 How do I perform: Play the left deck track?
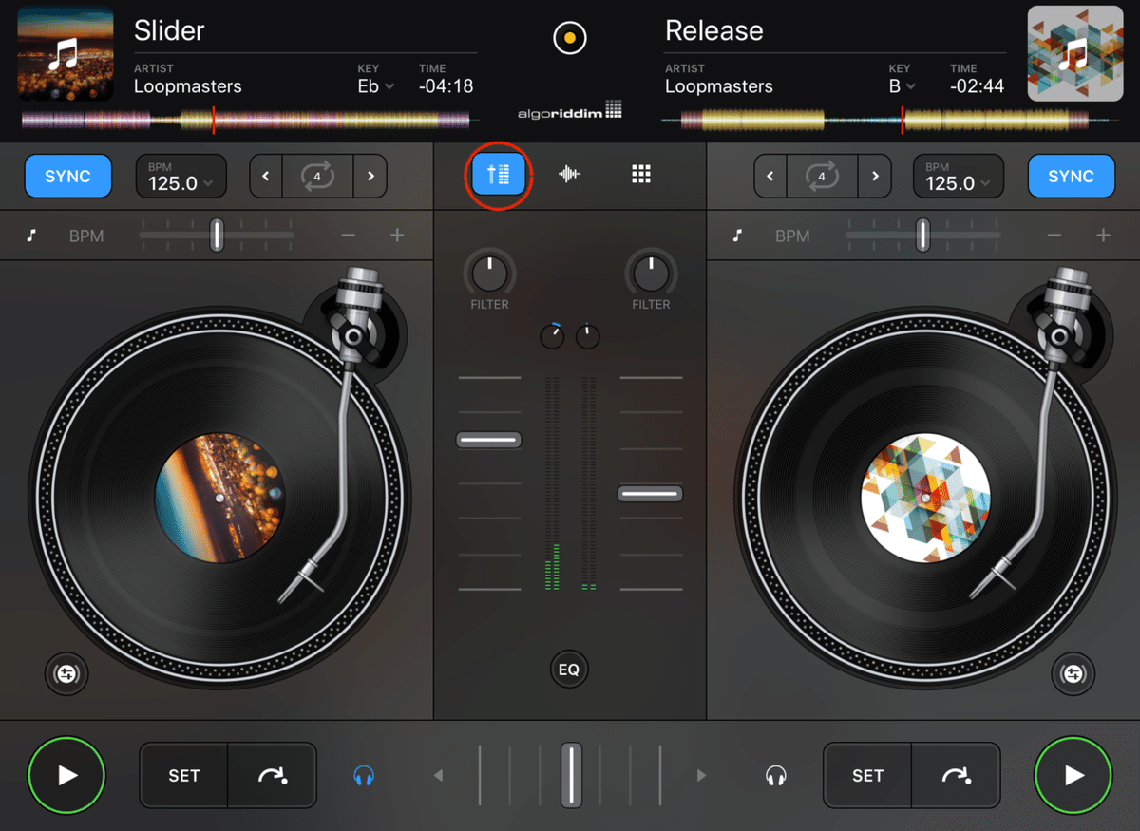pyautogui.click(x=66, y=776)
